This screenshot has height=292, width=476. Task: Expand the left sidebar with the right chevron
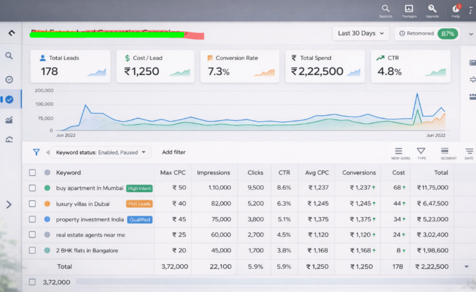tap(9, 204)
